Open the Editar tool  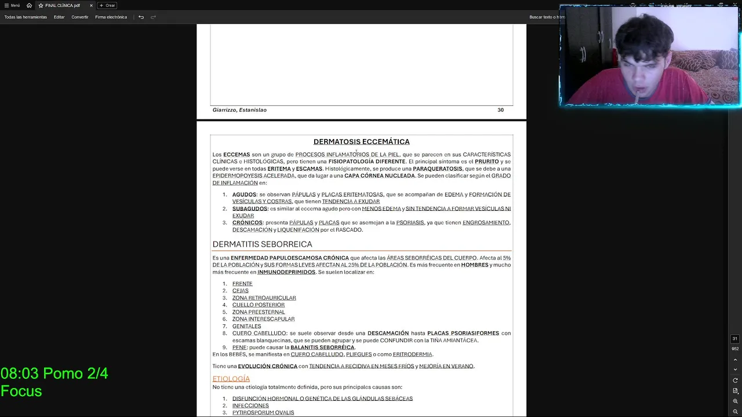[59, 17]
